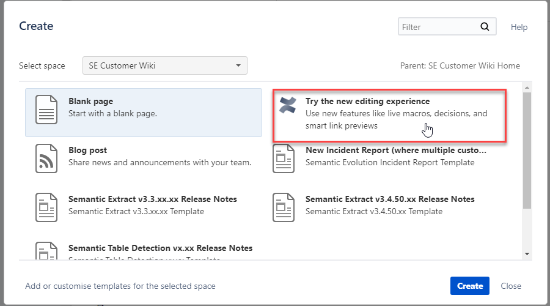Click Semantic Table Detection template icon
550x306 pixels.
(47, 252)
